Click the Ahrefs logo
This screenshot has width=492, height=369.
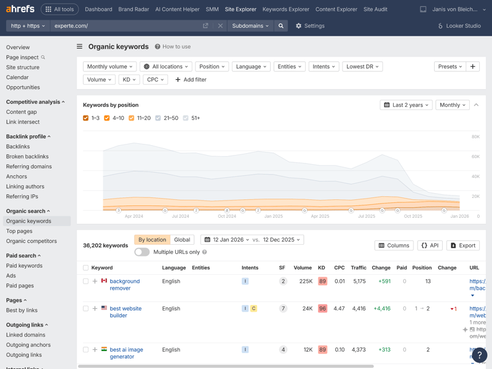point(20,9)
